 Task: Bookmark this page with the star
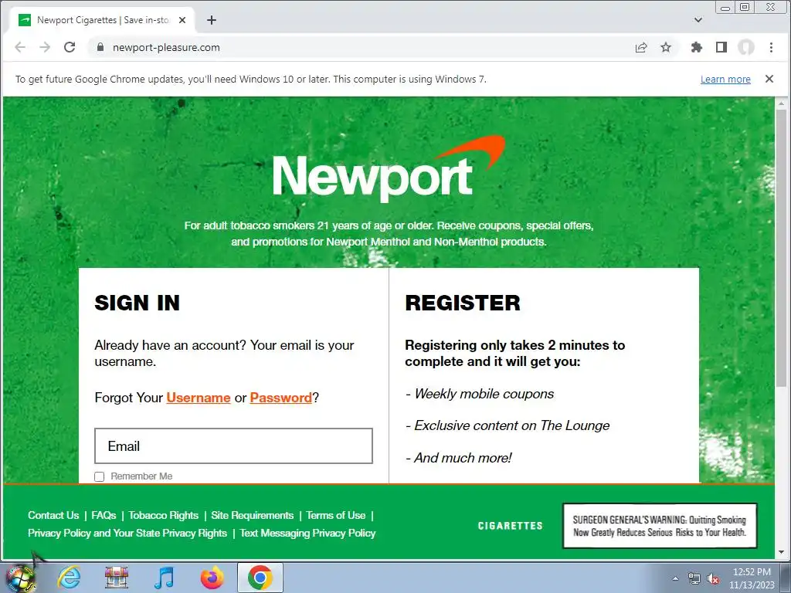[666, 47]
